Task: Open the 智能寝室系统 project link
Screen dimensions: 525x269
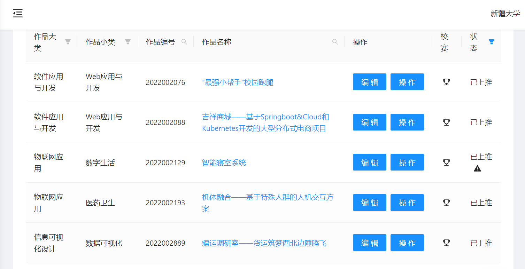Action: 224,163
